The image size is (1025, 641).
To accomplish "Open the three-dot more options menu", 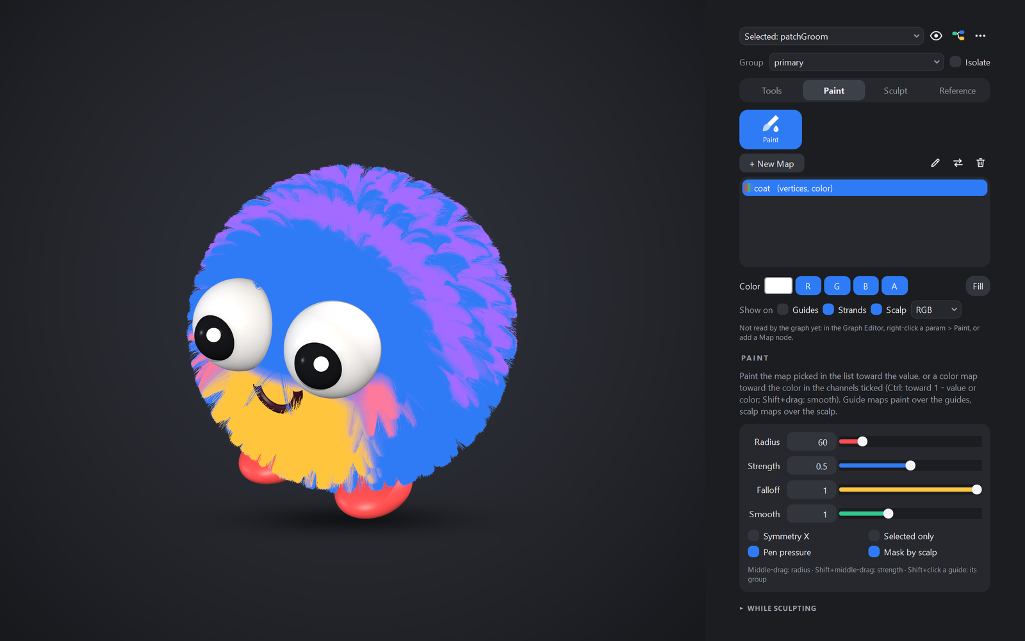I will pyautogui.click(x=980, y=36).
